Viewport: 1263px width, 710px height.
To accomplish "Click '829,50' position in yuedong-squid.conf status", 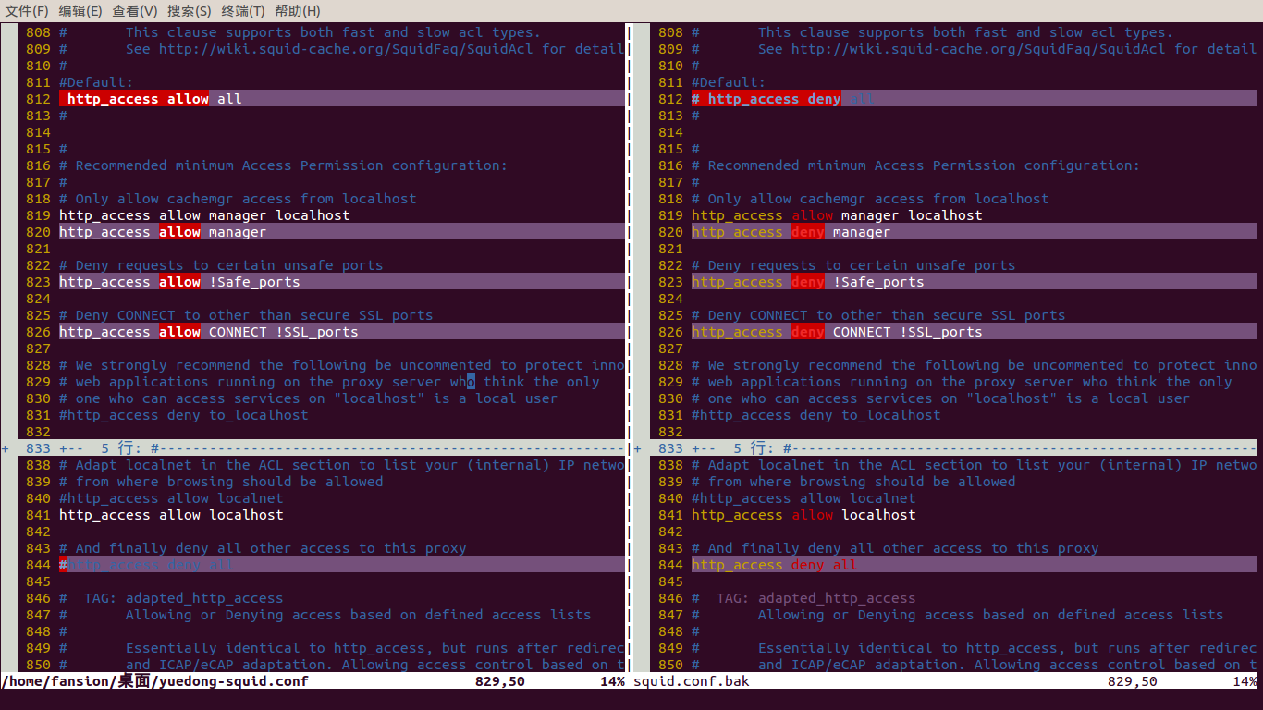I will pyautogui.click(x=500, y=681).
